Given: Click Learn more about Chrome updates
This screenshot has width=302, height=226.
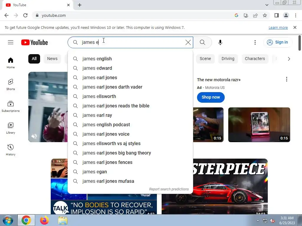Looking at the screenshot, I should click(x=278, y=27).
